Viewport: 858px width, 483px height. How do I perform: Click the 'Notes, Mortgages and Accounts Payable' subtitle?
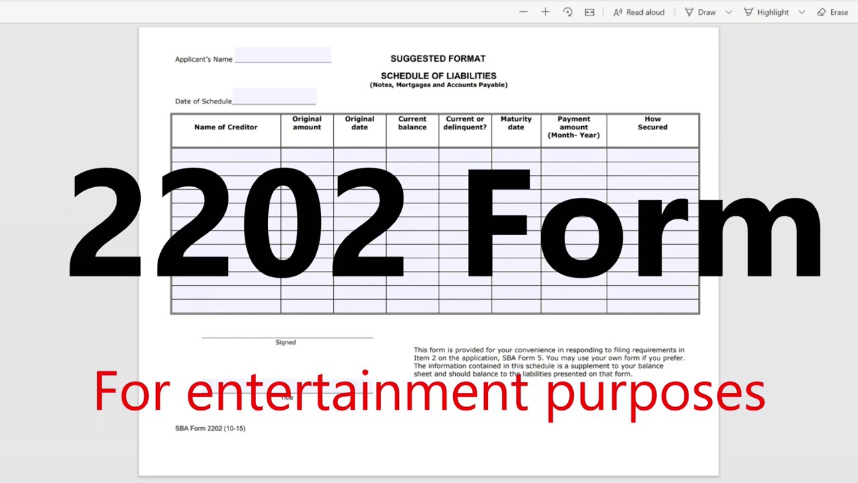click(438, 85)
